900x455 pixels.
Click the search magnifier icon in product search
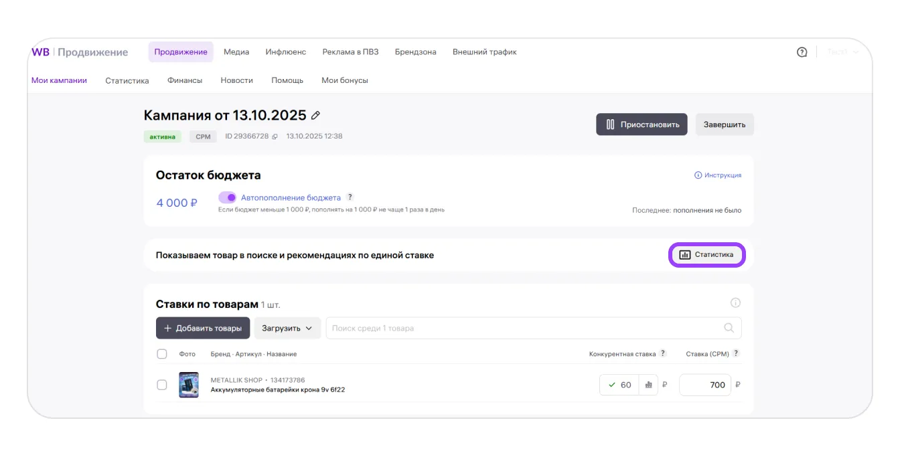729,329
